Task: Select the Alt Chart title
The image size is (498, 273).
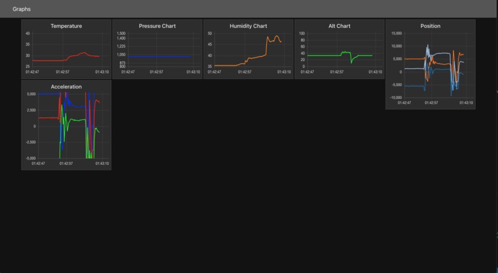Action: point(339,26)
